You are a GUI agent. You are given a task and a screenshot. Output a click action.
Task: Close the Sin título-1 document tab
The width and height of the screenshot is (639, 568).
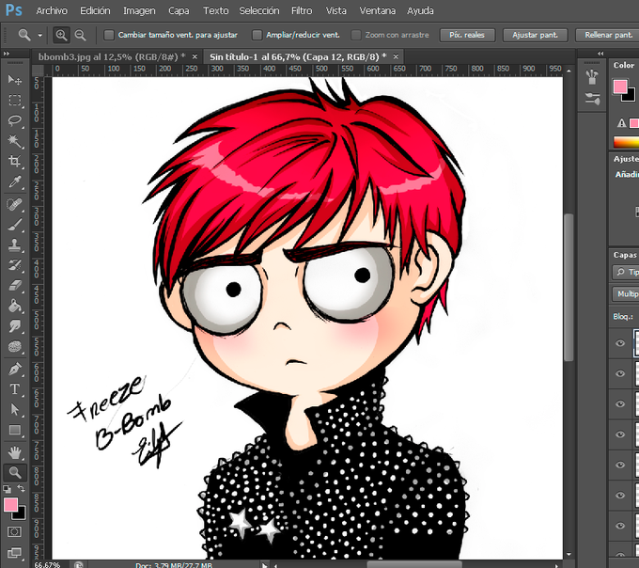pyautogui.click(x=396, y=56)
